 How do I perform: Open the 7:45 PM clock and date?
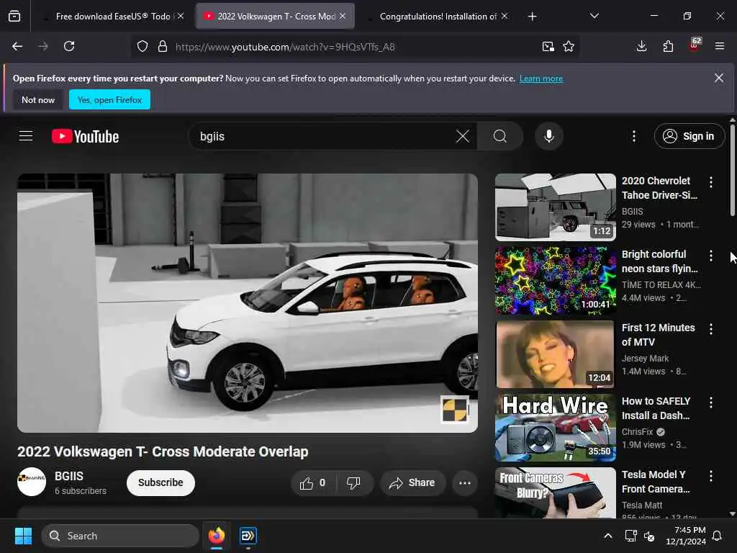(686, 536)
